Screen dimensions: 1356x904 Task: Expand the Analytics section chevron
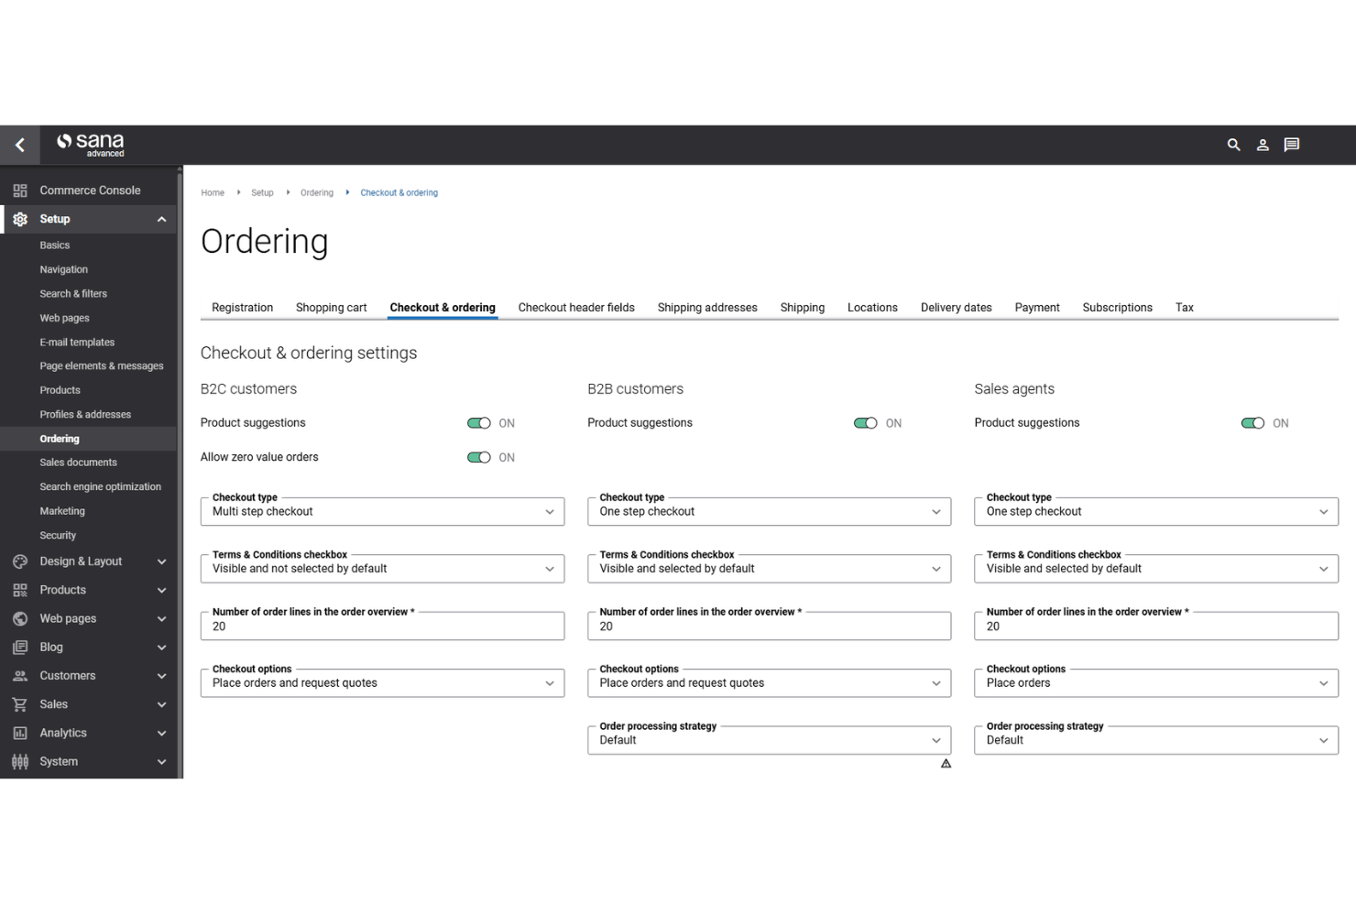(x=161, y=733)
